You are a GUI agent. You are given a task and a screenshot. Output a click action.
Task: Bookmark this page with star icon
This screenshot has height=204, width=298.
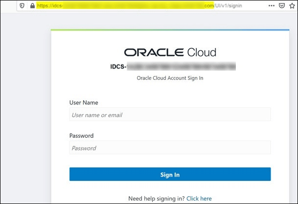tap(292, 6)
